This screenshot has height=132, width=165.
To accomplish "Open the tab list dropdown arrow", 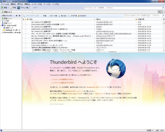I will tap(164, 12).
